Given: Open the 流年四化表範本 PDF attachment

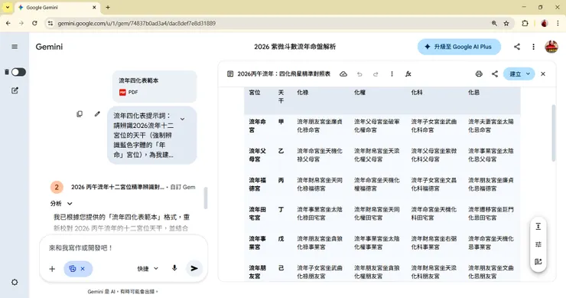Looking at the screenshot, I should click(x=155, y=87).
